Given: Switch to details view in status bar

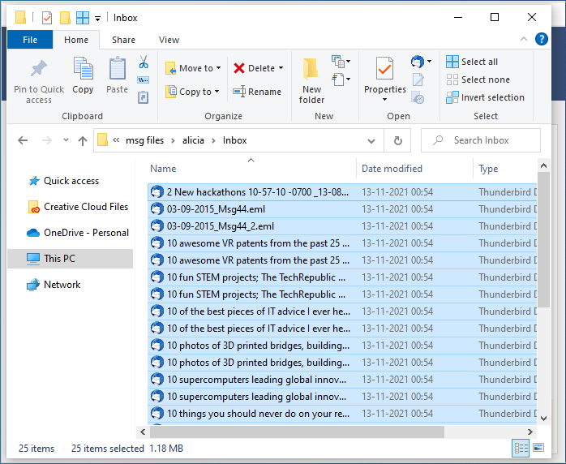Looking at the screenshot, I should pyautogui.click(x=521, y=448).
